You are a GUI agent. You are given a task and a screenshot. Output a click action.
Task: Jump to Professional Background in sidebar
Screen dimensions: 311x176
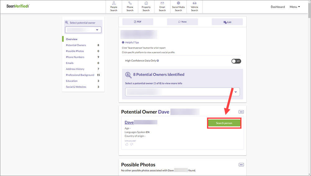click(x=80, y=75)
